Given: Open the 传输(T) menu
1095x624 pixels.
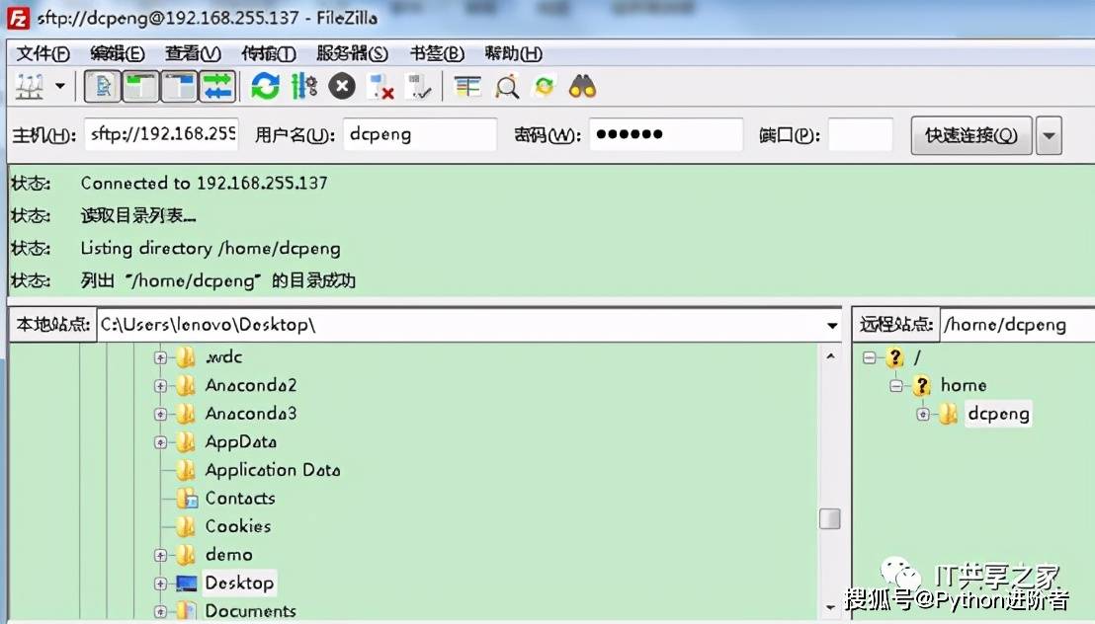Looking at the screenshot, I should (x=269, y=53).
